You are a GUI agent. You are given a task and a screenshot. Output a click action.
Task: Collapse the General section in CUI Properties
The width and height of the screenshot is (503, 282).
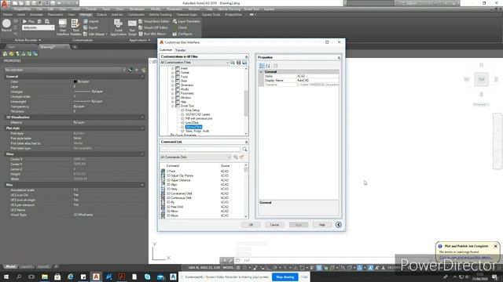[x=261, y=72]
